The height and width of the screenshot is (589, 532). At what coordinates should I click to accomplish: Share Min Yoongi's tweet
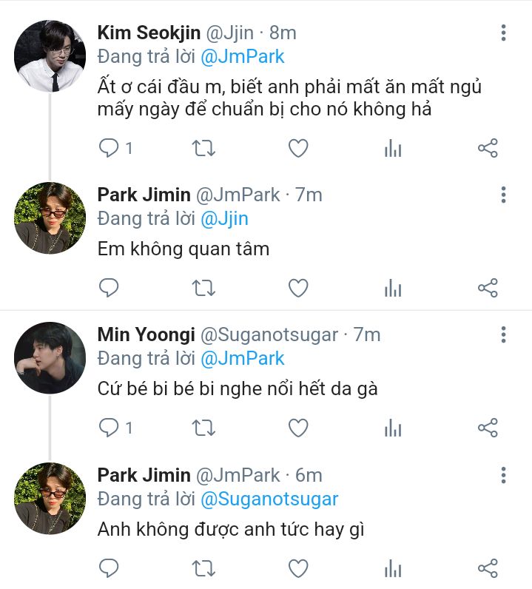click(488, 428)
